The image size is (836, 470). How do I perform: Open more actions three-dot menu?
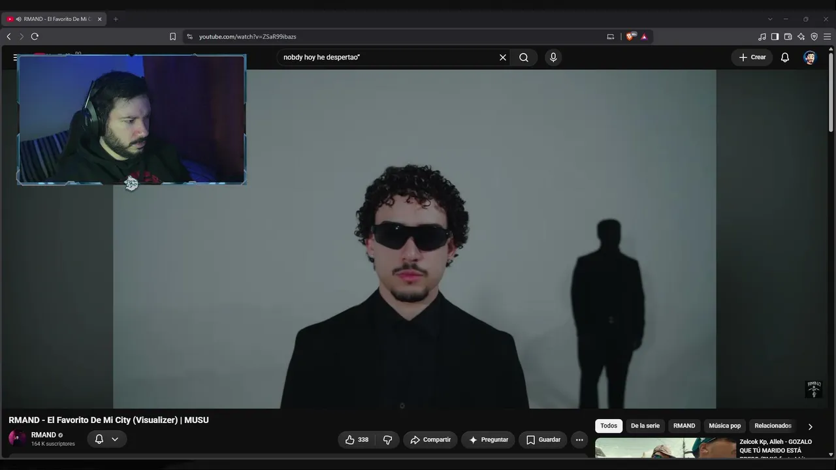tap(579, 440)
